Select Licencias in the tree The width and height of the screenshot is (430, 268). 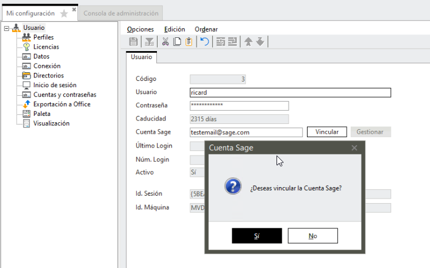click(x=46, y=47)
